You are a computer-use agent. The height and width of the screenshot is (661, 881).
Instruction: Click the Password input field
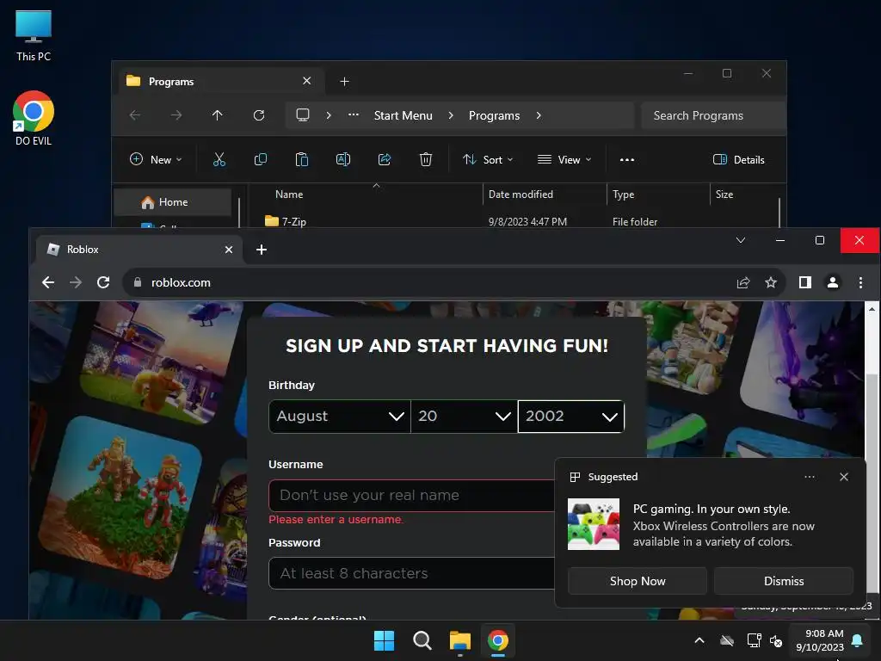click(x=411, y=573)
